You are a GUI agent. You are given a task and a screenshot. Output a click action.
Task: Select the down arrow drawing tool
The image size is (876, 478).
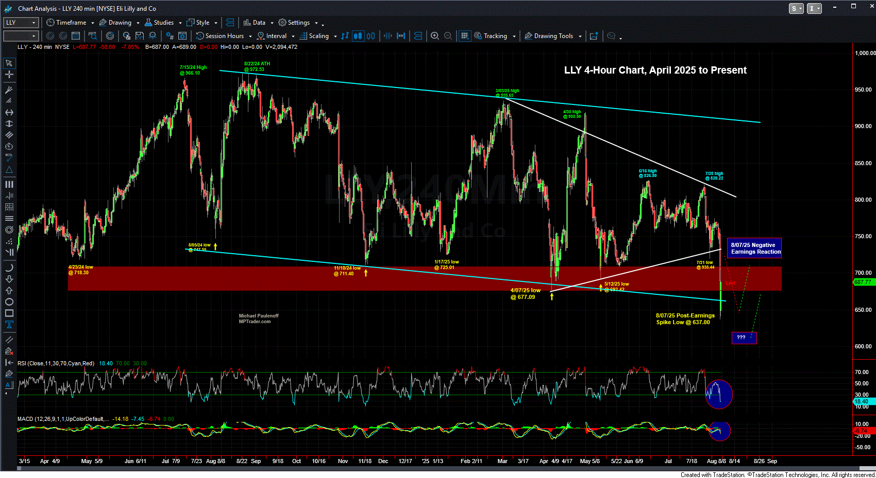[9, 279]
